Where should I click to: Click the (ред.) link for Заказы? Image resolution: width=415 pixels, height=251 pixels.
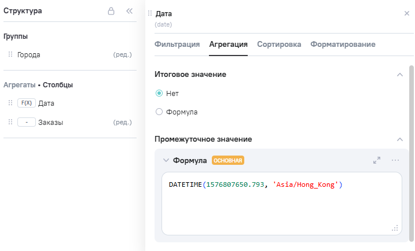122,123
